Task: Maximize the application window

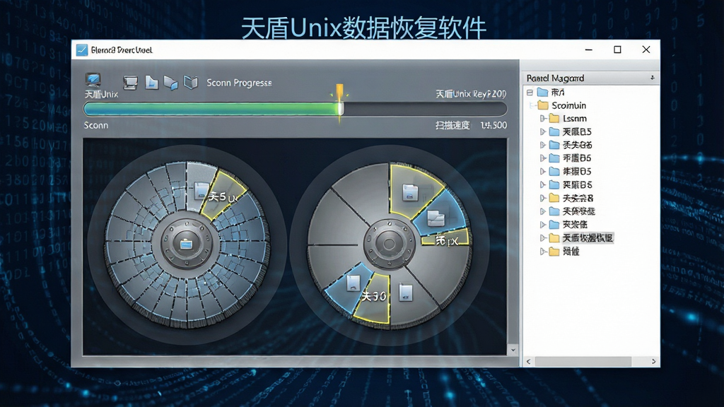Action: (617, 49)
